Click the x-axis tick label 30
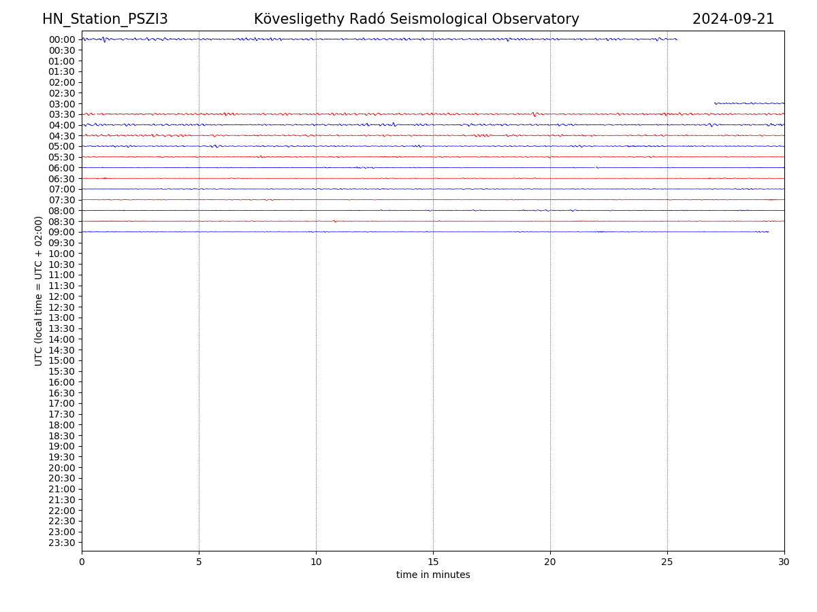This screenshot has width=817, height=612. point(784,562)
